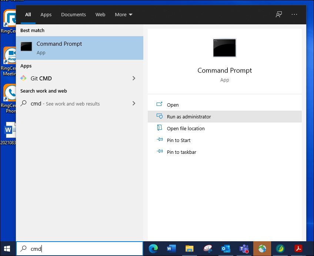Launch Microsoft Edge from taskbar

[x=153, y=249]
